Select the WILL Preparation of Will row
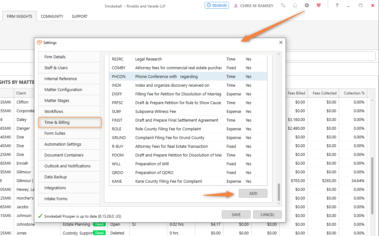 pyautogui.click(x=188, y=164)
